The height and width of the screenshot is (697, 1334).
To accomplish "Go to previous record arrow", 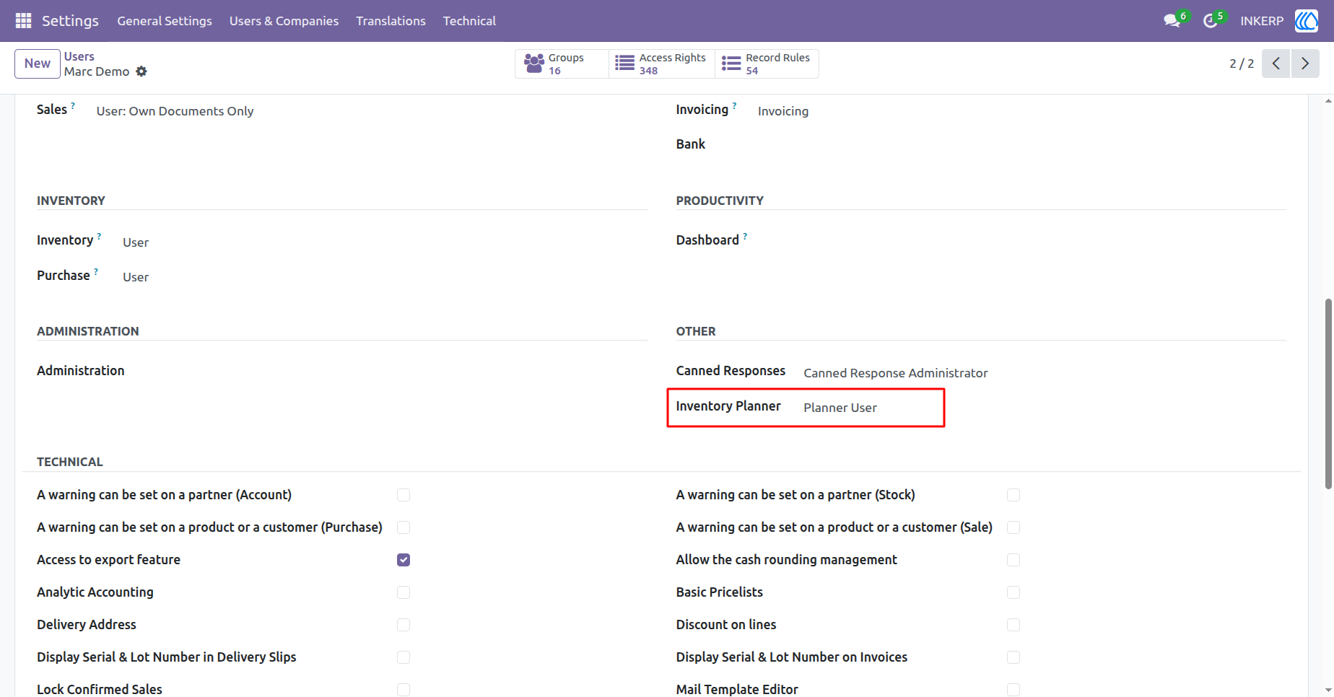I will pos(1276,63).
